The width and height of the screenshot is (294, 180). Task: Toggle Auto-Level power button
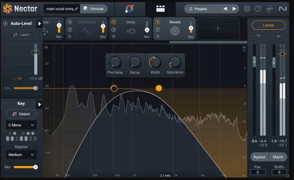[6, 24]
